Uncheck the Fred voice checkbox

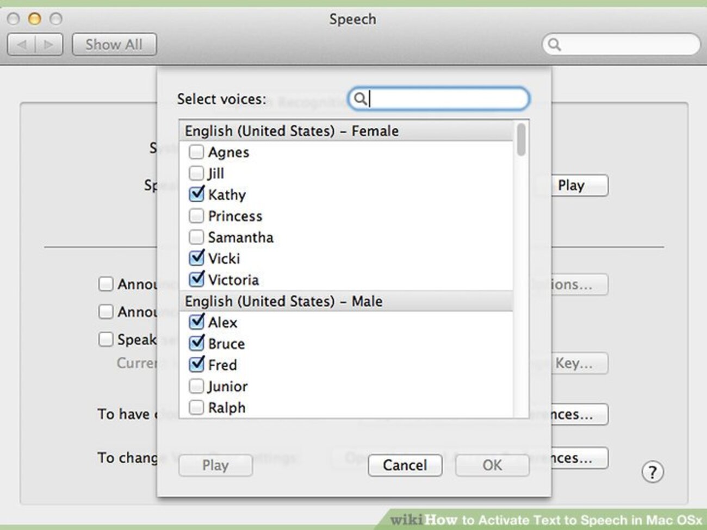196,365
